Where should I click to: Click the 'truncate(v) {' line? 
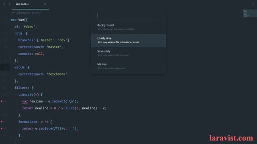31,94
